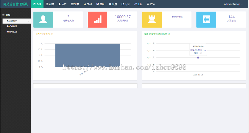Open the 财务 menu in top navigation
Screen dimensions: 249x133
click(x=75, y=4)
